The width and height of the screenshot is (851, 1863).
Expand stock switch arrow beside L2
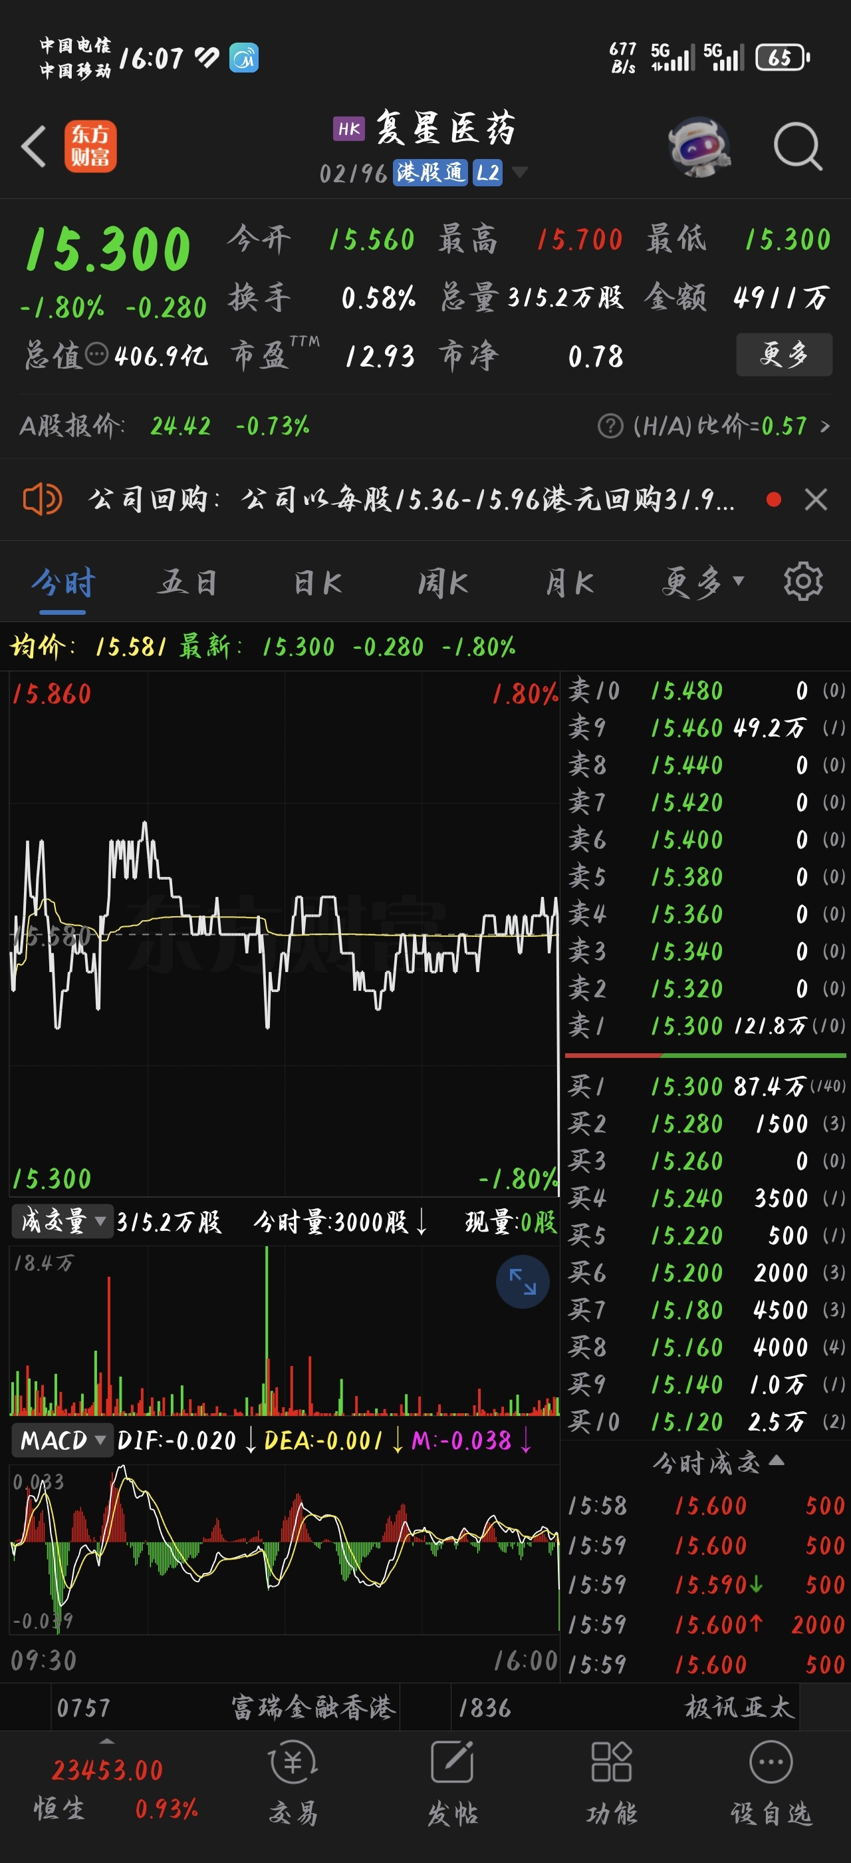[519, 172]
